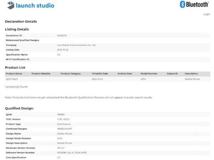
Task: Select the TCRL 2022-1 version value
Action: (x=64, y=119)
